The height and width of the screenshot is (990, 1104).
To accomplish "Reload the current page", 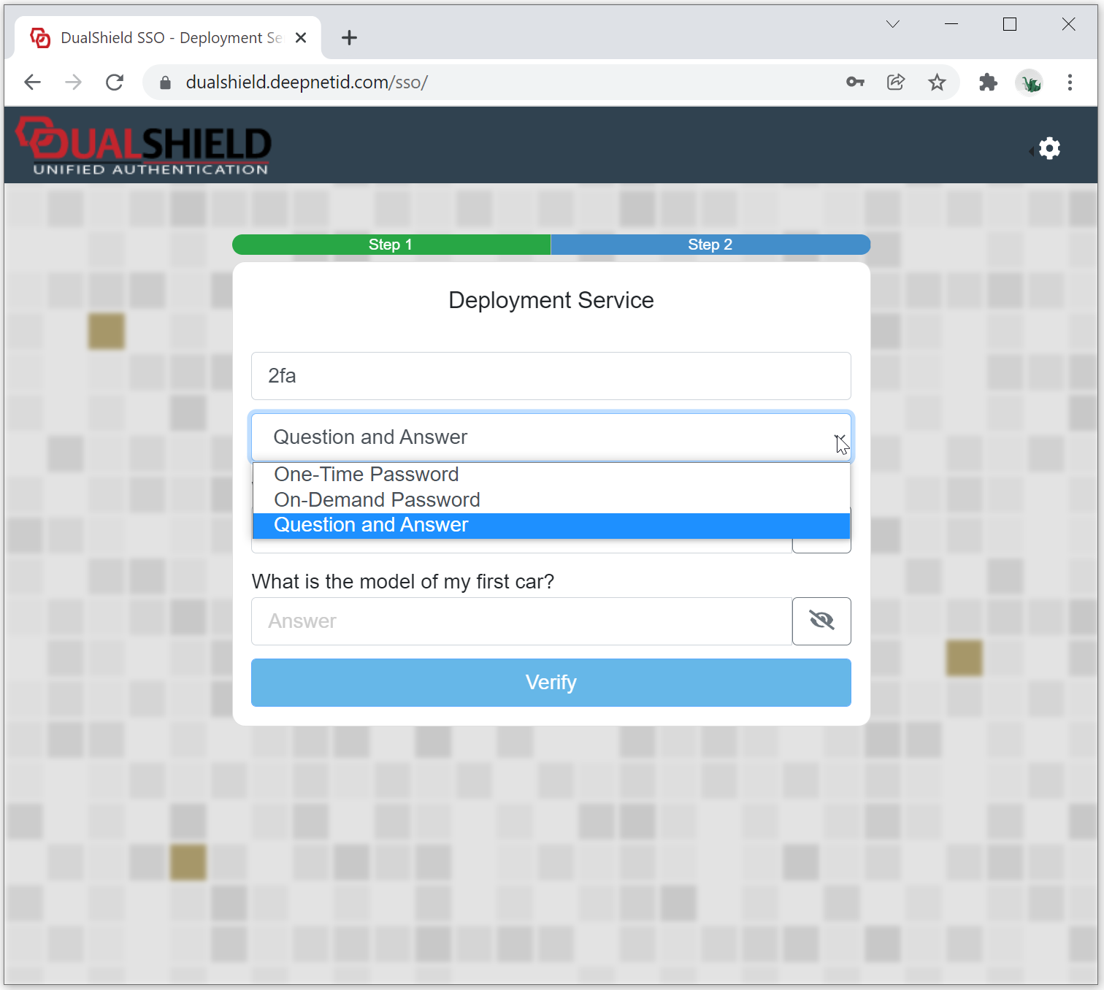I will (115, 82).
